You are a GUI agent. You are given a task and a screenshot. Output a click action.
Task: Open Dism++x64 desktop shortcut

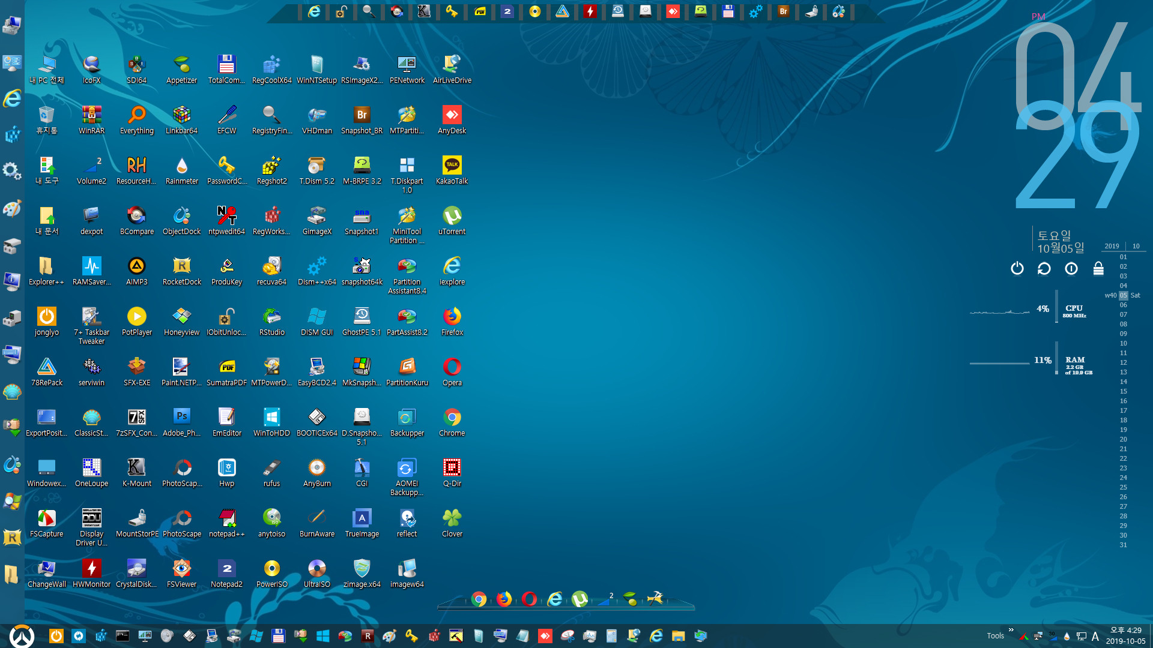316,271
